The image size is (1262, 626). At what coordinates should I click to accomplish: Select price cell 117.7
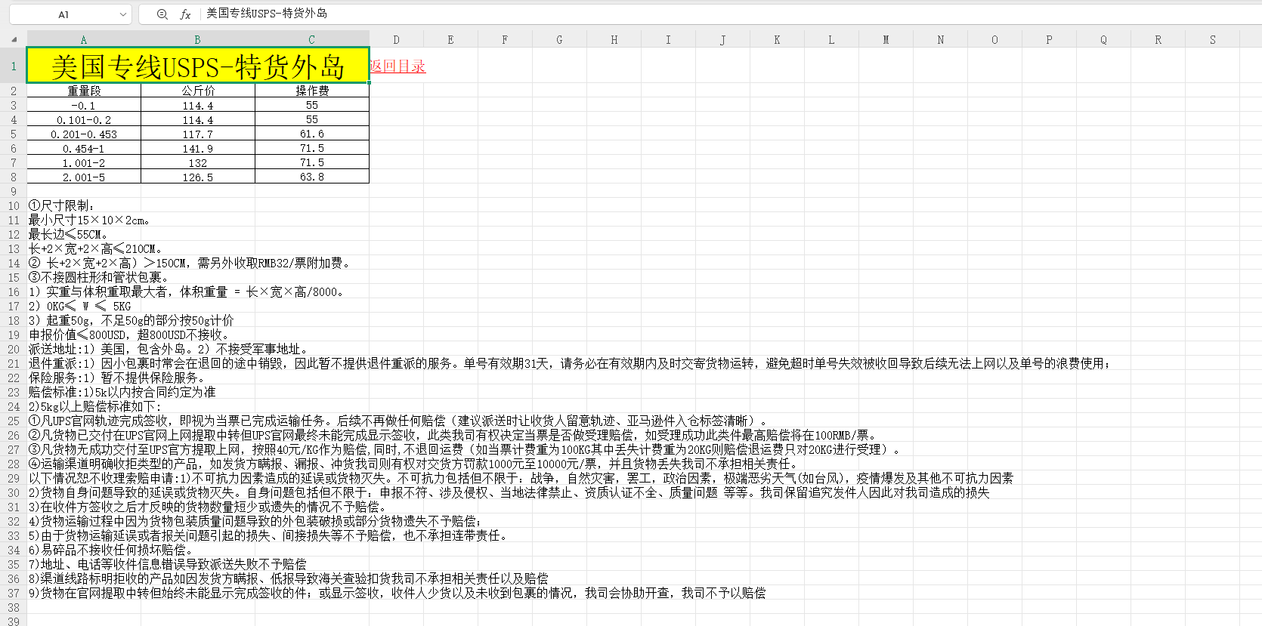click(198, 134)
